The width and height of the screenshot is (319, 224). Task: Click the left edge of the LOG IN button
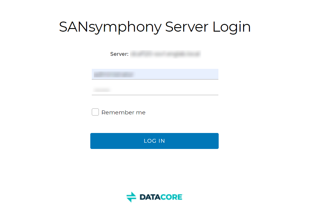pyautogui.click(x=93, y=141)
